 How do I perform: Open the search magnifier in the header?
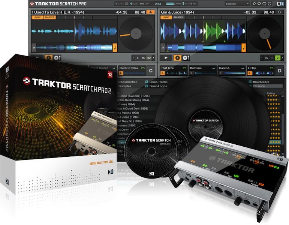pyautogui.click(x=254, y=4)
